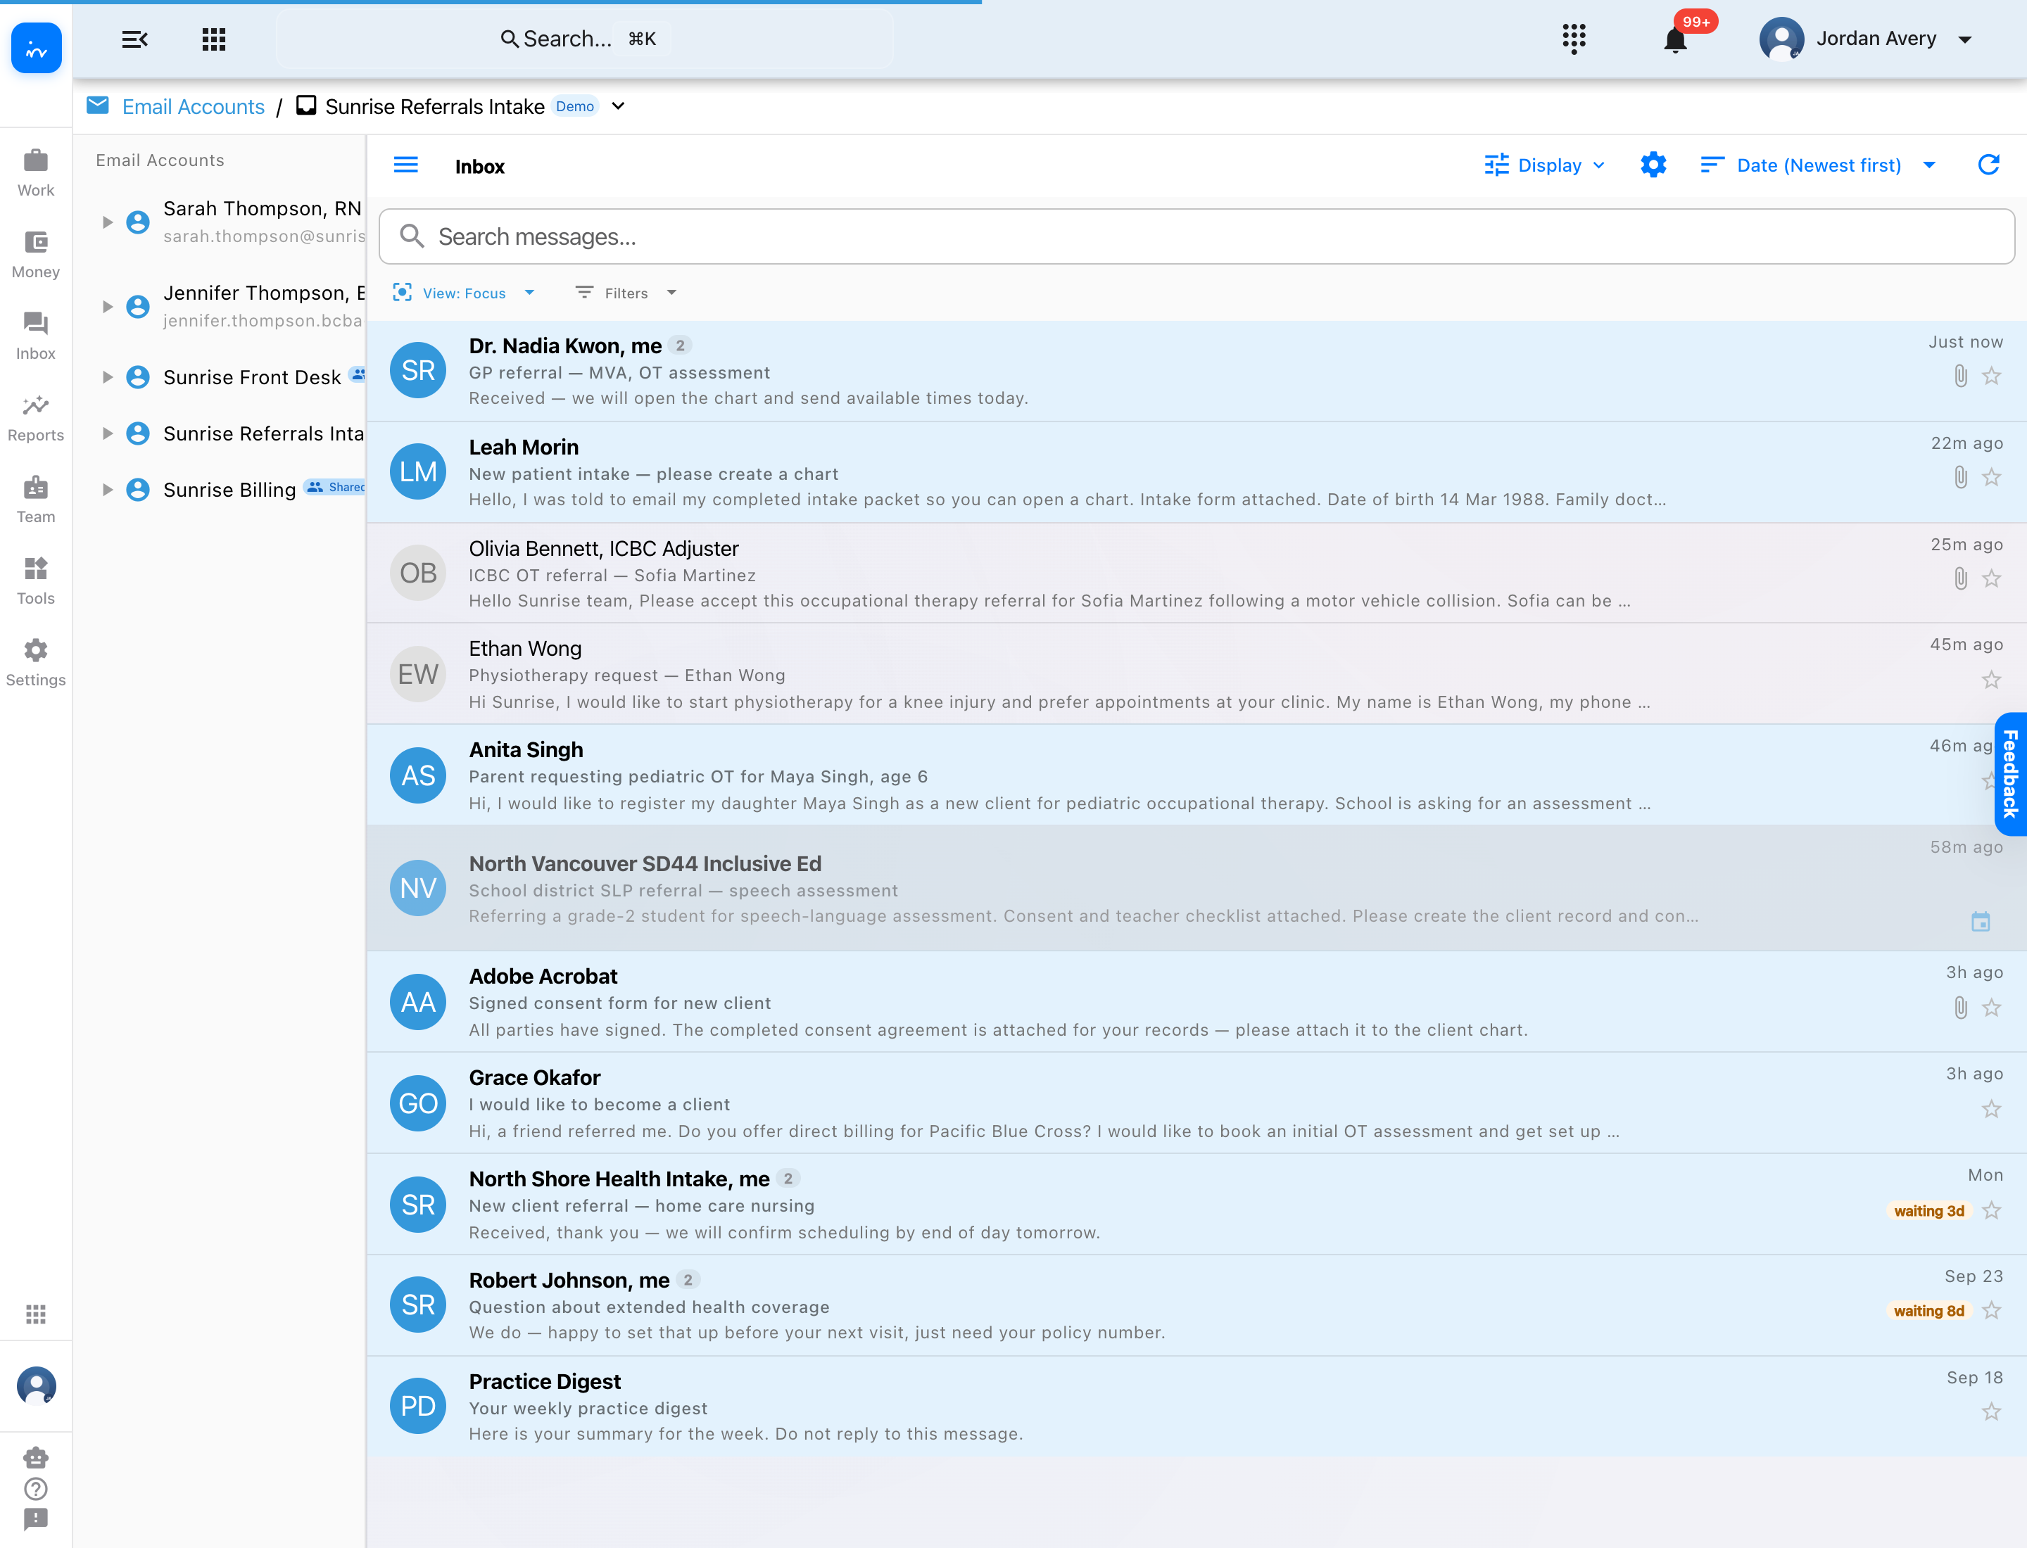Expand Sunrise Billing account
Screen dimensions: 2027x1548
point(107,489)
